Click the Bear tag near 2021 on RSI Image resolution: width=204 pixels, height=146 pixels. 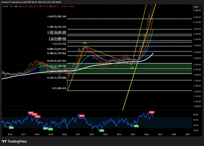[x=82, y=116]
